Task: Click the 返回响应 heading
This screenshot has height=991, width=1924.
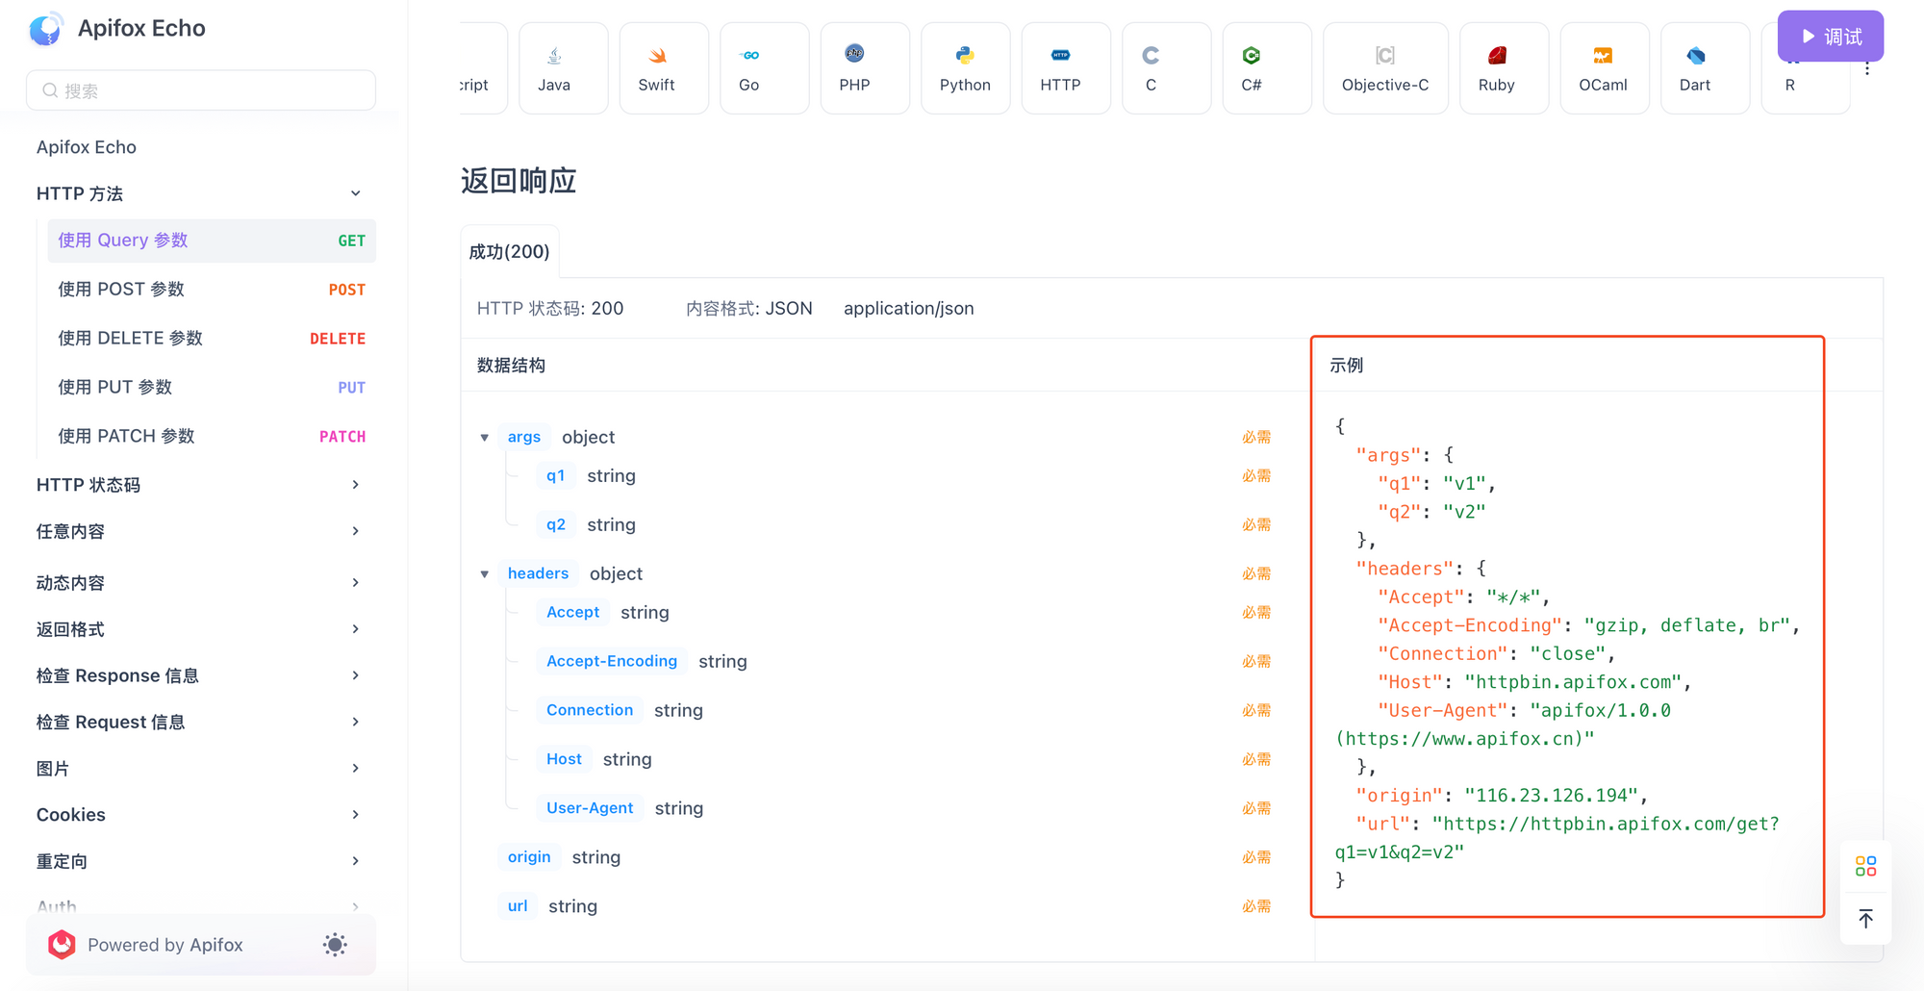Action: 519,181
